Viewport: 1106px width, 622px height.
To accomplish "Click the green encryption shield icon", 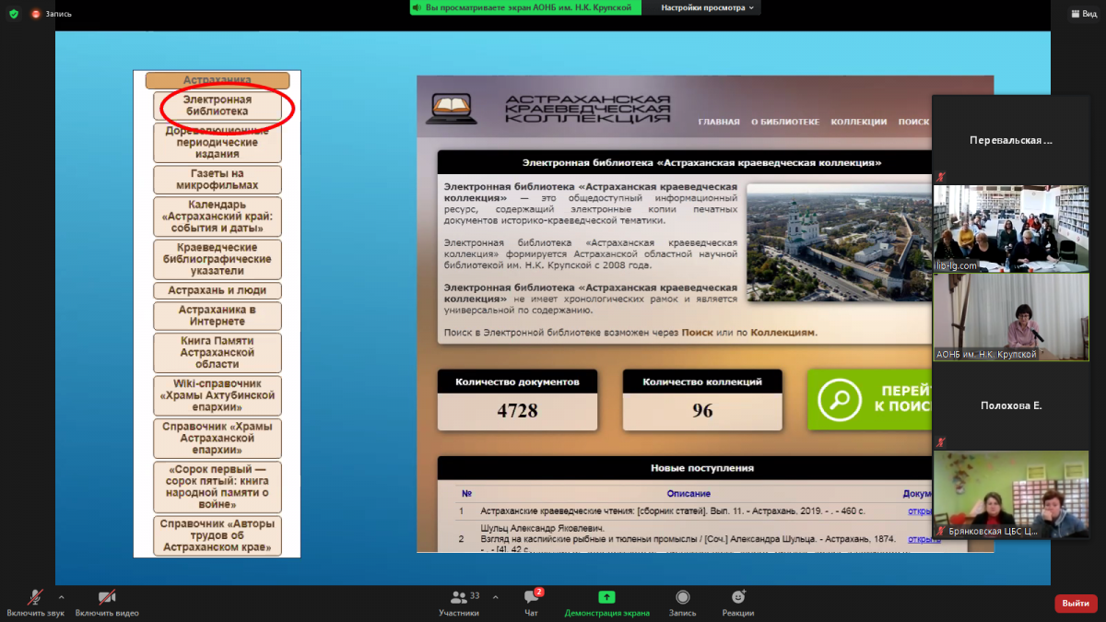I will click(x=13, y=14).
